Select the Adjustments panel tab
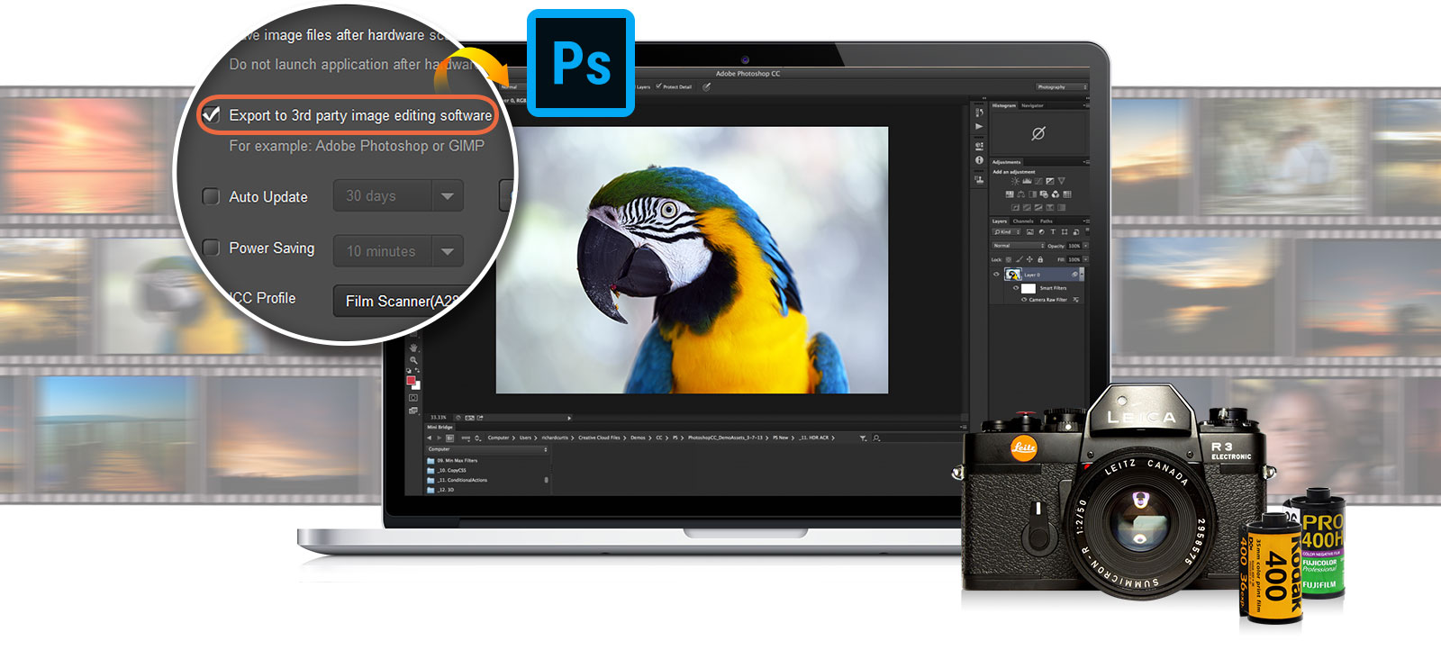The height and width of the screenshot is (650, 1441). [1006, 162]
